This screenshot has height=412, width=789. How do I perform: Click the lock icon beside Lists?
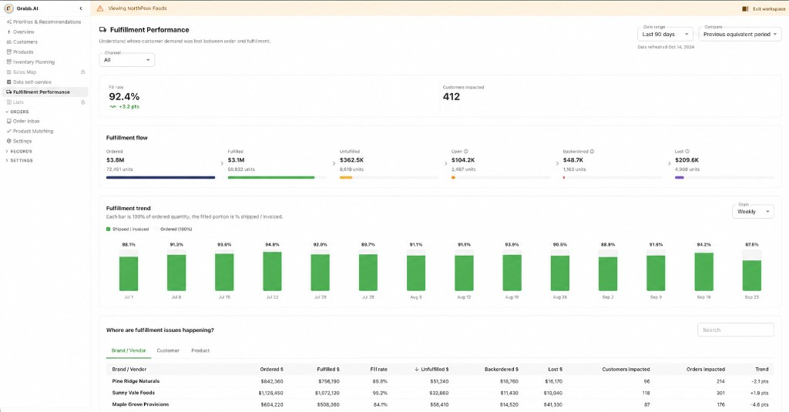(83, 102)
